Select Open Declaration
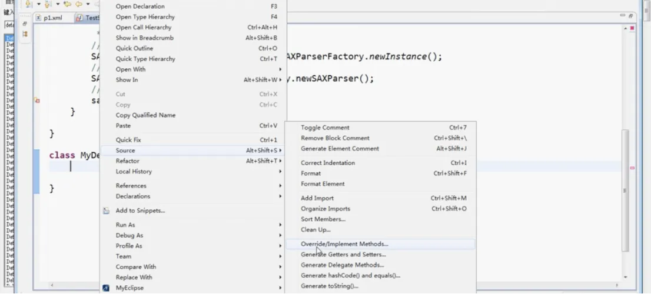Viewport: 651px width, 294px height. pos(193,6)
